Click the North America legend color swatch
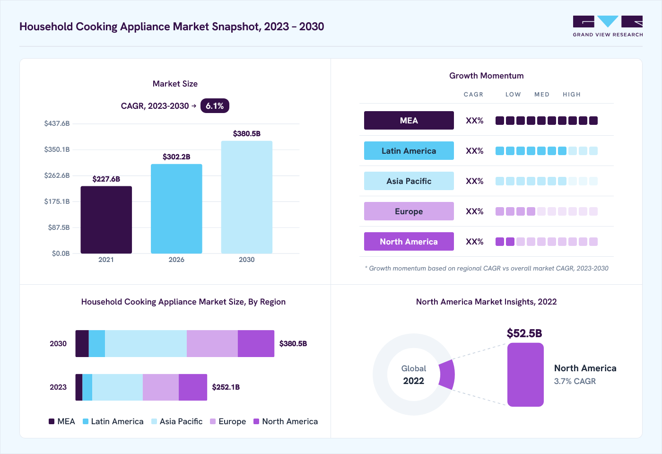The width and height of the screenshot is (662, 454). coord(256,421)
